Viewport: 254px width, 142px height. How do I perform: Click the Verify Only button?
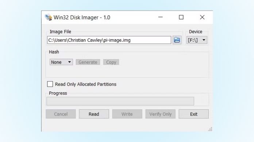[x=160, y=114]
